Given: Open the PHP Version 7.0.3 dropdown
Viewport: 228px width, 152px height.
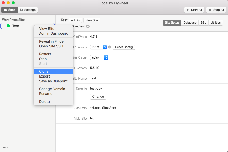Looking at the screenshot, I should pos(99,47).
